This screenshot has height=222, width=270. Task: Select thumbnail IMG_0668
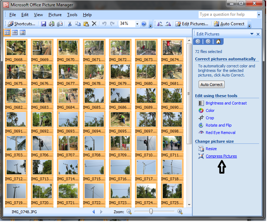[16, 51]
